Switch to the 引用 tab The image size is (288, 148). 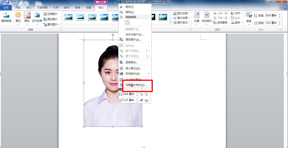[x=56, y=8]
